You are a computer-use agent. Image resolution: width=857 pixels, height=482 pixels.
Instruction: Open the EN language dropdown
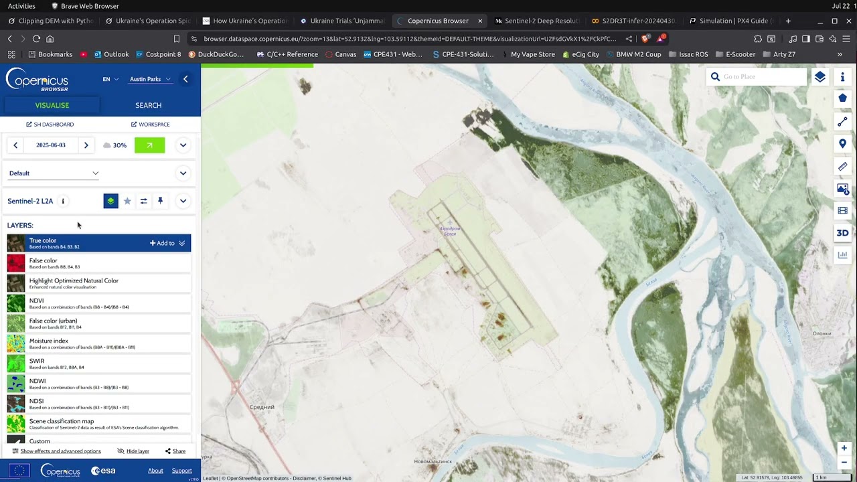click(x=110, y=79)
